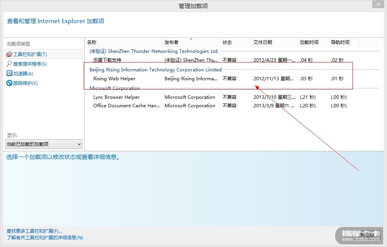Sort by the 导航时间 column header
This screenshot has height=247, width=387.
(x=344, y=42)
